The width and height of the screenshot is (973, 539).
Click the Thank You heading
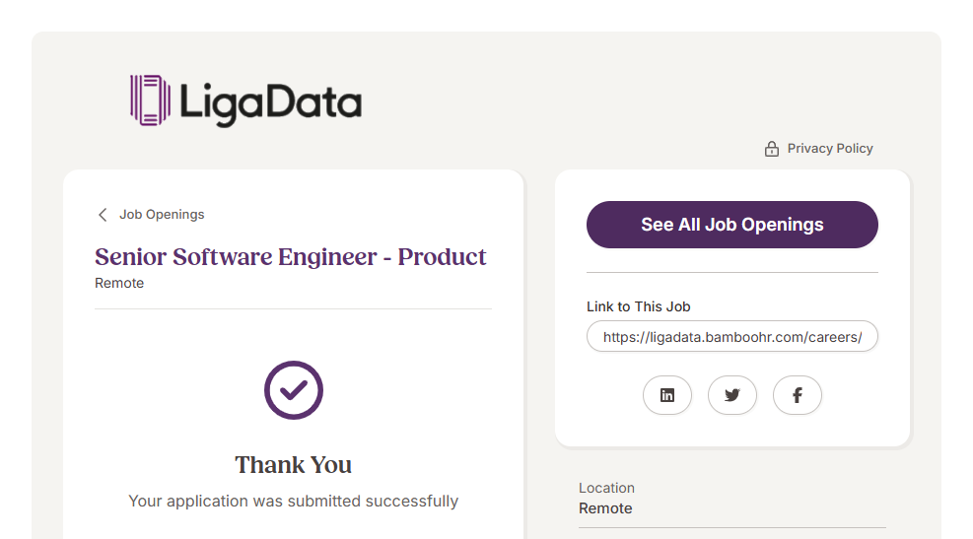[x=293, y=465]
